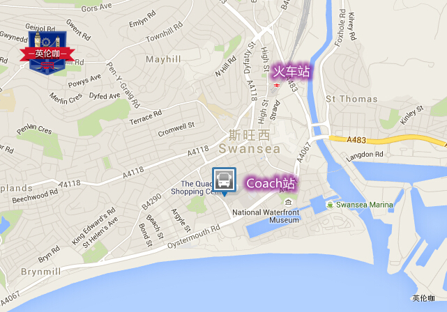Screen dimensions: 447x312
Task: Click the yellow A483 road label
Action: pyautogui.click(x=356, y=140)
